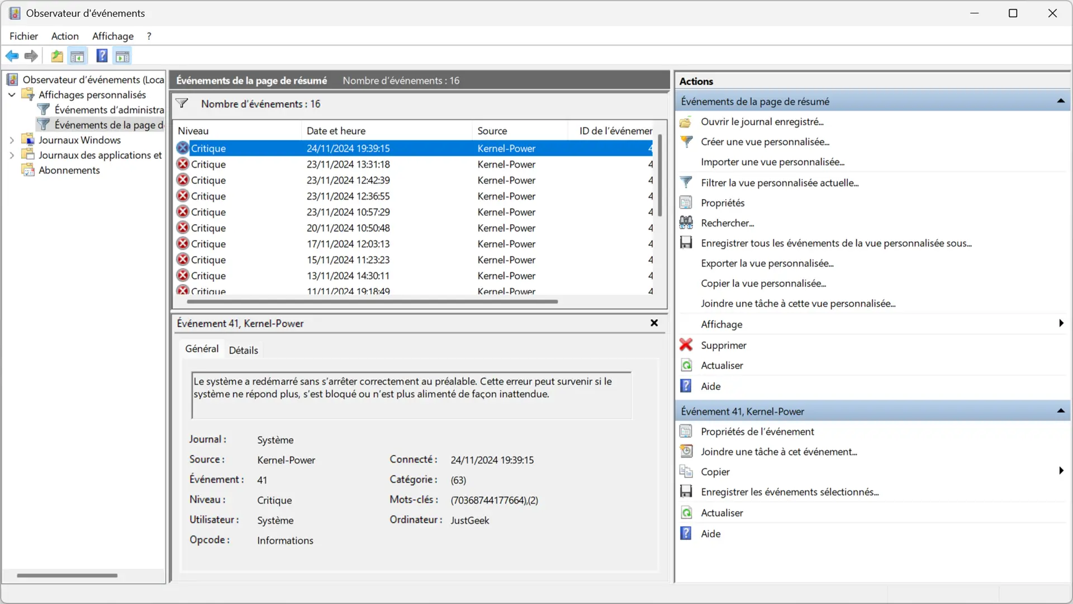Click the Propriétés icon in Actions
The width and height of the screenshot is (1073, 604).
click(686, 203)
